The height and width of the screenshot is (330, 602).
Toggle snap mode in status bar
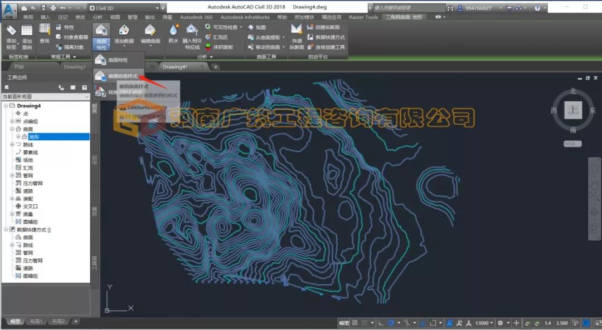tap(365, 323)
